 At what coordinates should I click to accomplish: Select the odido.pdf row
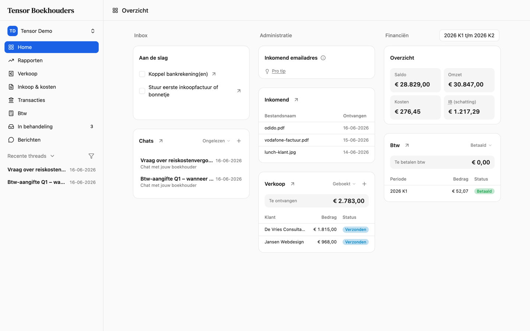pyautogui.click(x=317, y=128)
